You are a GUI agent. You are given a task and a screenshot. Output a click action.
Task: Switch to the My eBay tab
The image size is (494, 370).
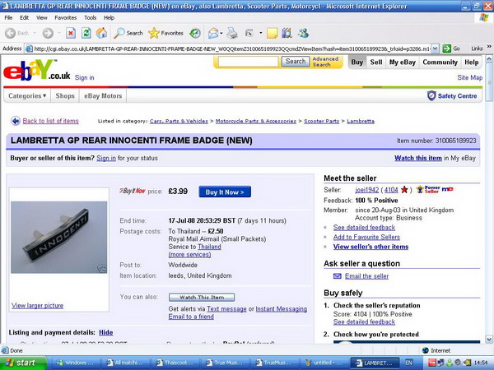click(x=403, y=62)
